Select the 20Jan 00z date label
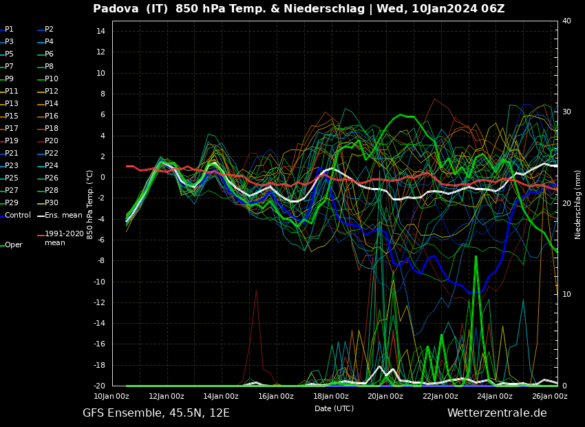Viewport: 585px width, 427px height. [385, 397]
